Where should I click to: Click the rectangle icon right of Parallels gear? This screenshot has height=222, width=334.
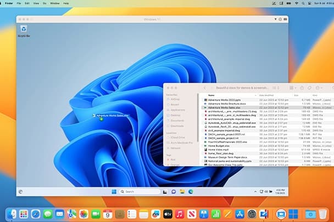coord(285,19)
